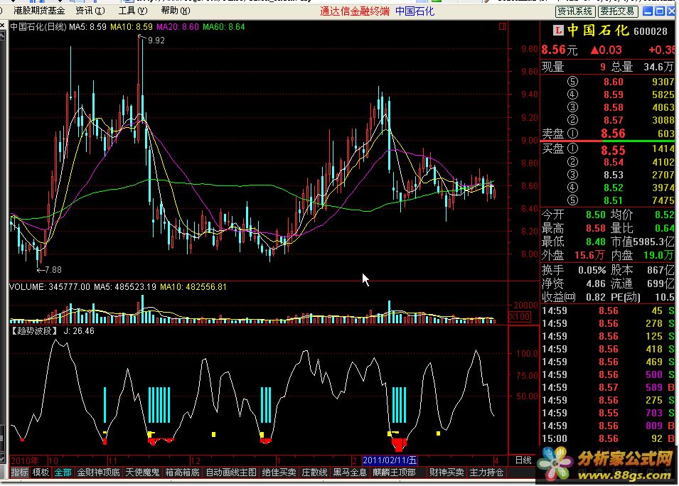Select buy level ③ price 8.53
The width and height of the screenshot is (679, 486).
click(x=613, y=175)
